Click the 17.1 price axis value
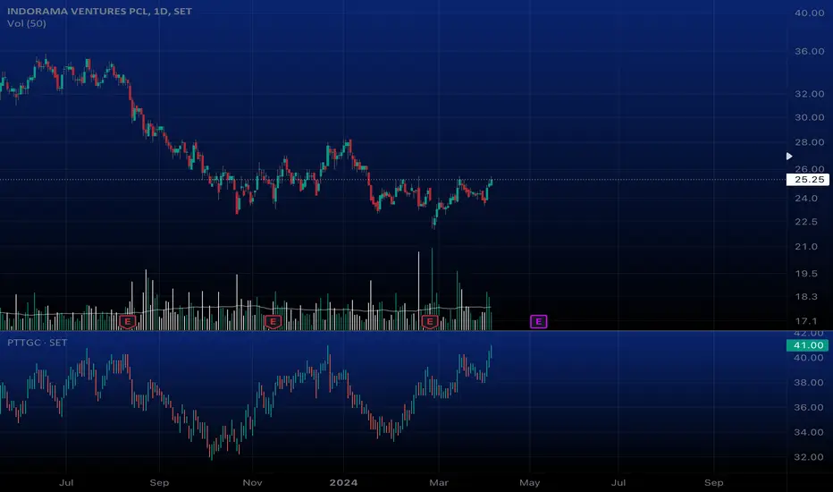Image resolution: width=833 pixels, height=492 pixels. [806, 321]
